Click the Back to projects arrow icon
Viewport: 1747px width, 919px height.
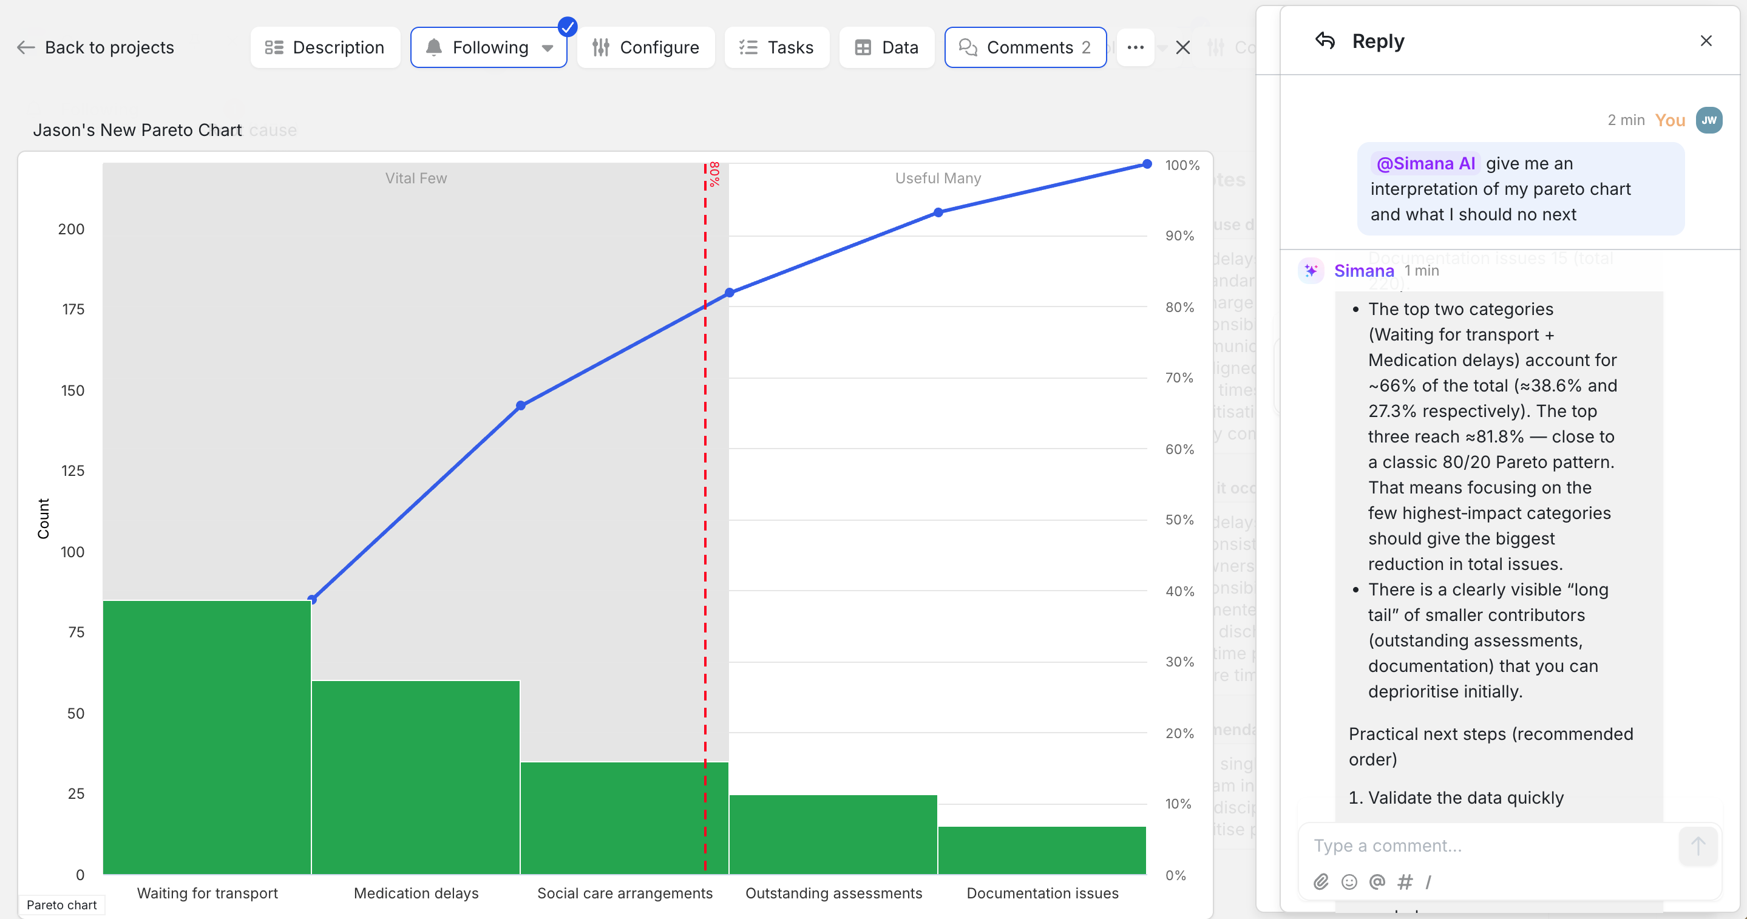point(25,47)
